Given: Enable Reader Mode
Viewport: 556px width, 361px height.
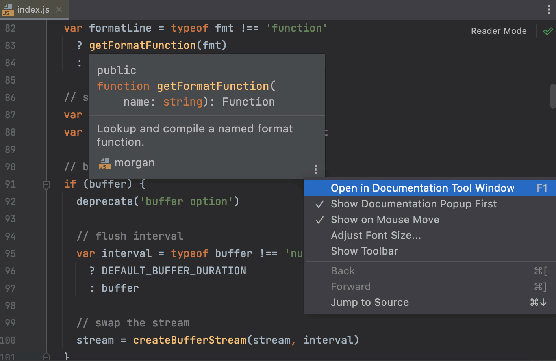Looking at the screenshot, I should [499, 31].
